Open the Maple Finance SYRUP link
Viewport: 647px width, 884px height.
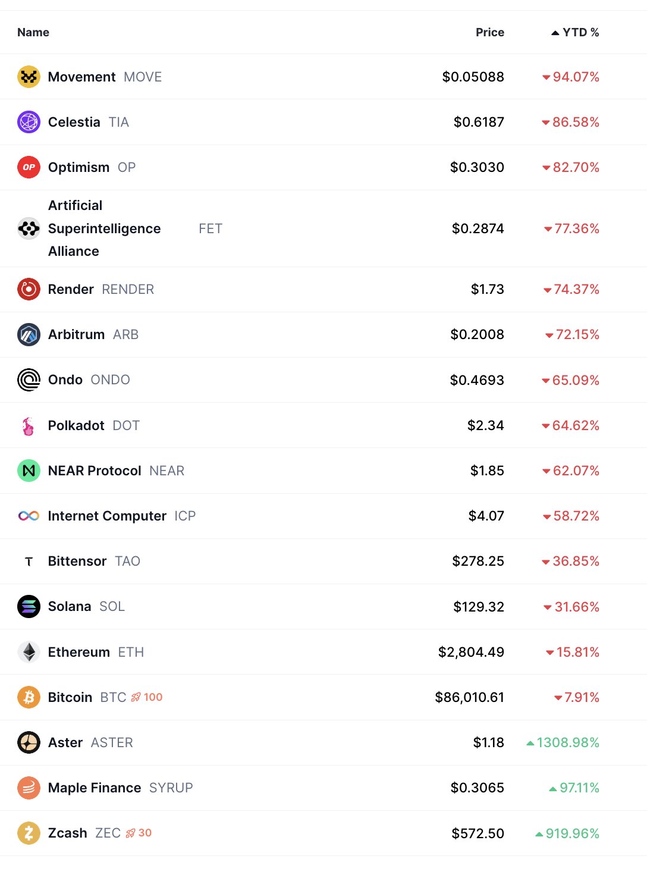click(x=95, y=788)
